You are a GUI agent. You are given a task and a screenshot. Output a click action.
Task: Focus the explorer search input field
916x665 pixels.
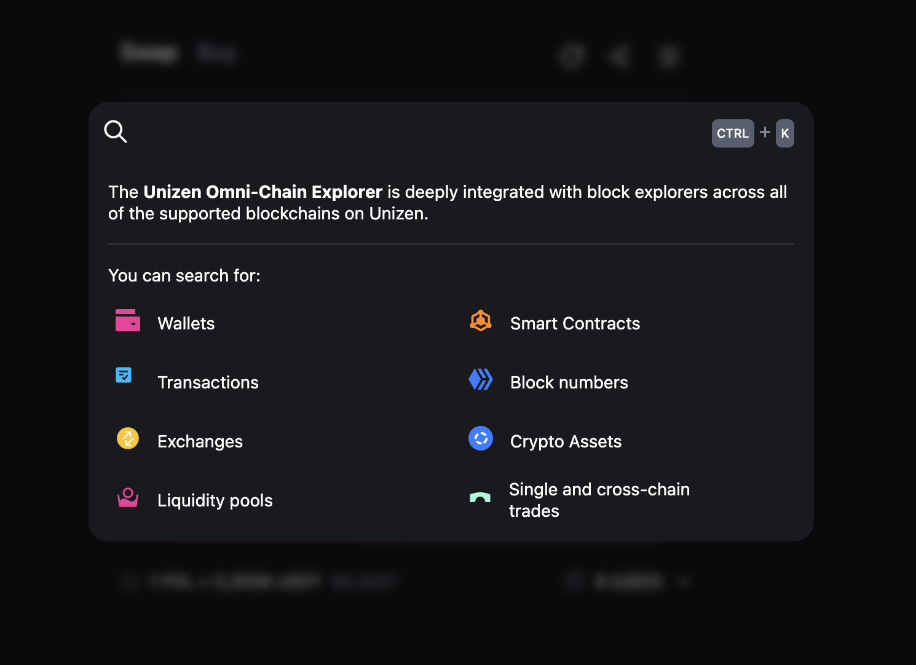point(418,133)
